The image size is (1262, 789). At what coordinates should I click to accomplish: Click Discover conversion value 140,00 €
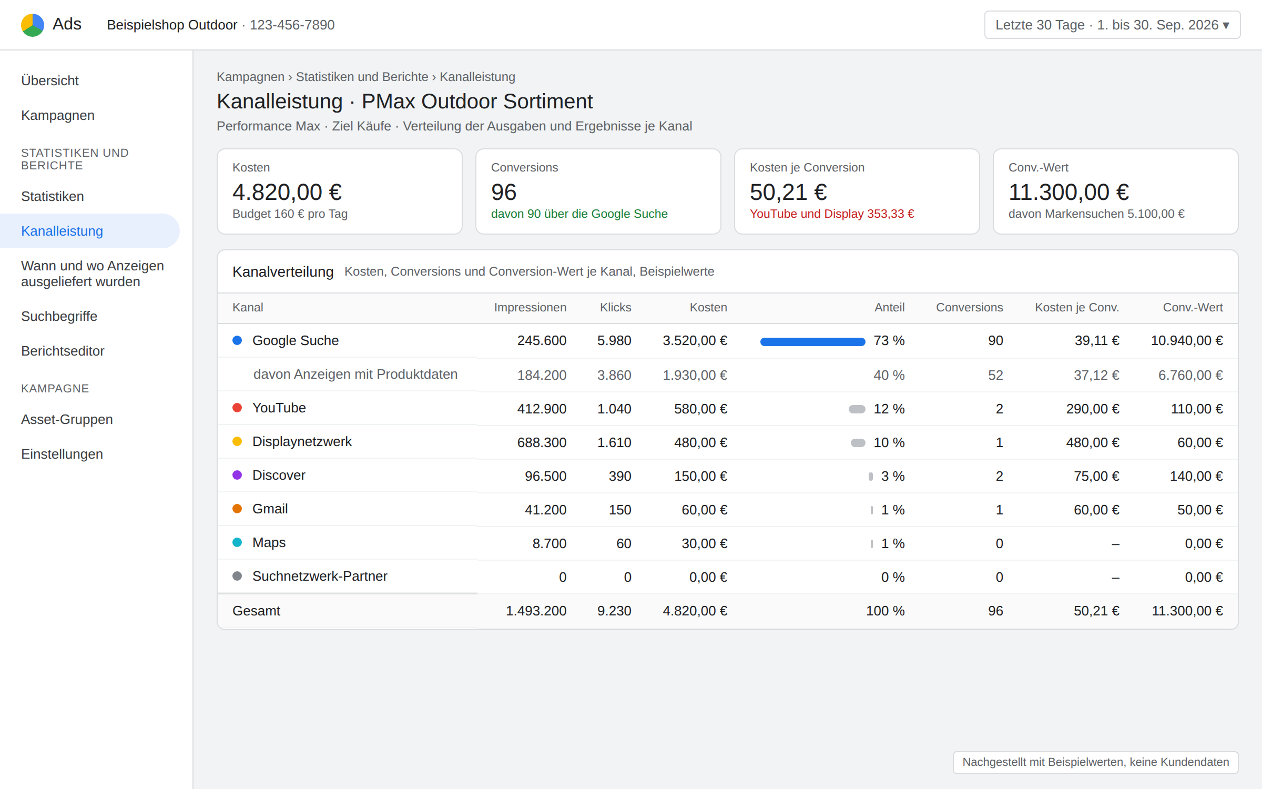click(x=1196, y=476)
